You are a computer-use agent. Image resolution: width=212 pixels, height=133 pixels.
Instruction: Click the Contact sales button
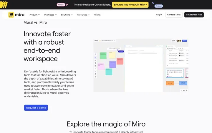(174, 15)
